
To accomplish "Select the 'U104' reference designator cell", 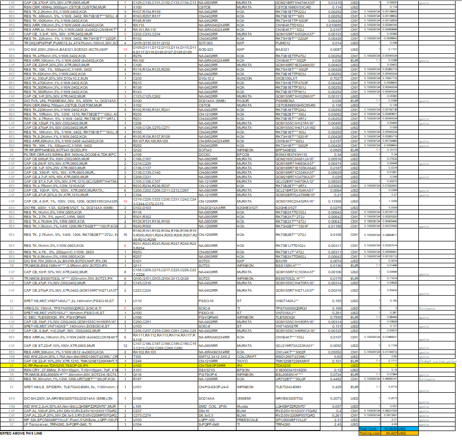I will tap(165, 425).
